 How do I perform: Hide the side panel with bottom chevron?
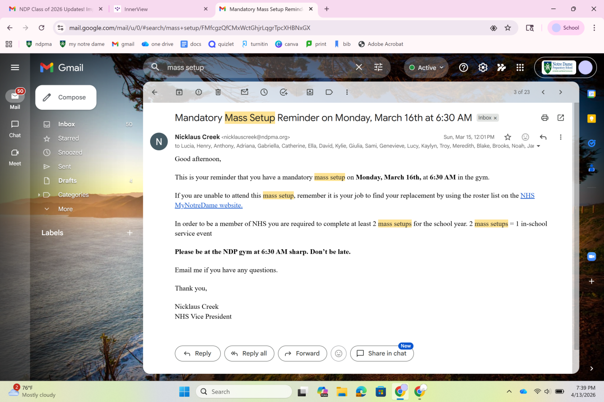click(x=591, y=369)
